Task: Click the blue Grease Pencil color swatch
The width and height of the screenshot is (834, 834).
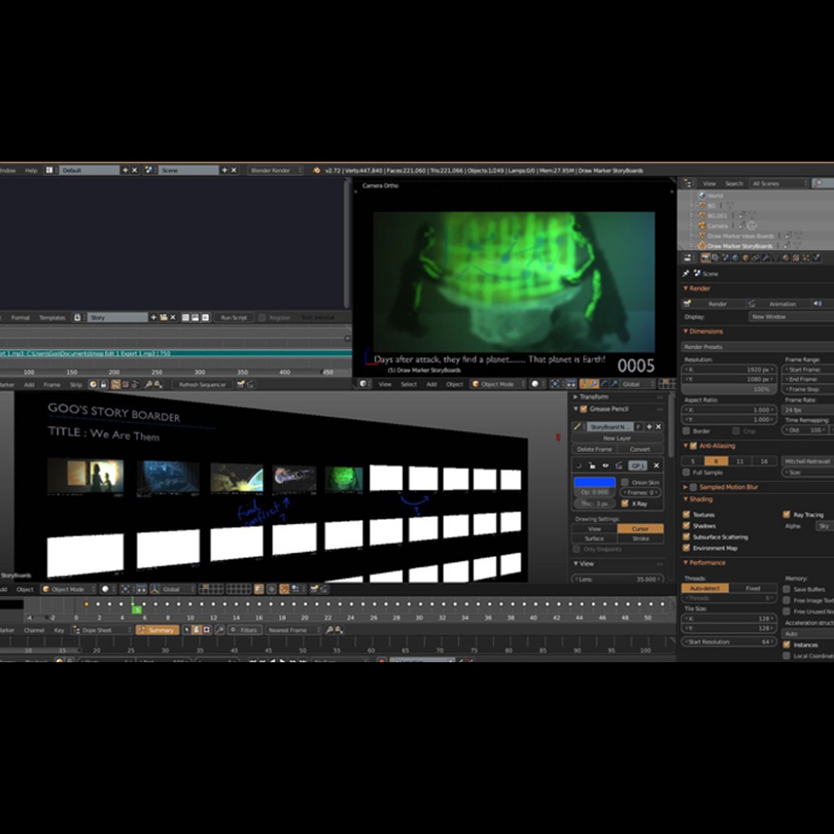Action: 595,482
